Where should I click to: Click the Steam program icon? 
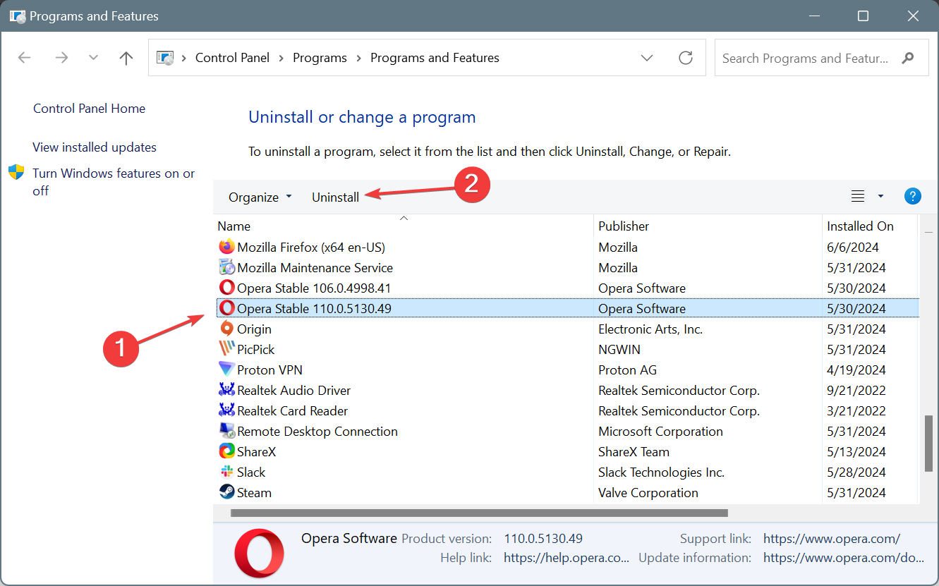click(x=226, y=492)
